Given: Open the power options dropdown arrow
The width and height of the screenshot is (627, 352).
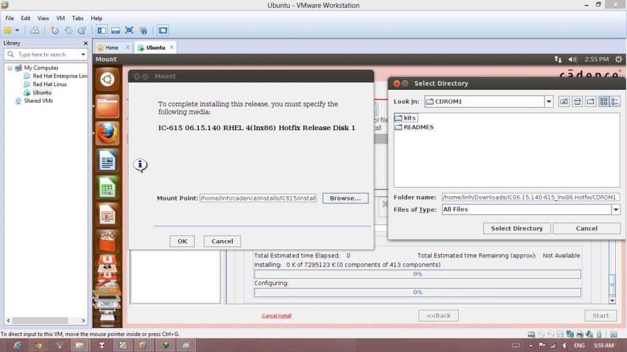Looking at the screenshot, I should (17, 31).
